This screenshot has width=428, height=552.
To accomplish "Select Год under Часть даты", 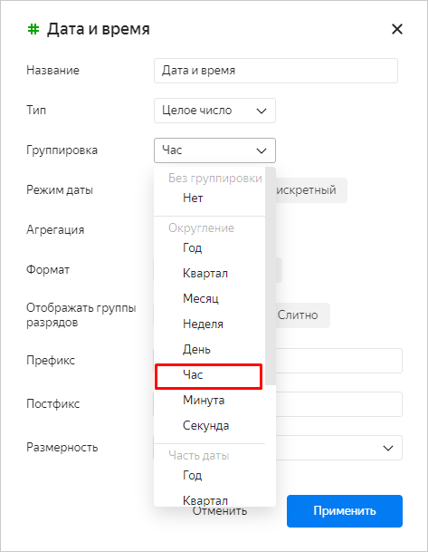I will point(209,476).
